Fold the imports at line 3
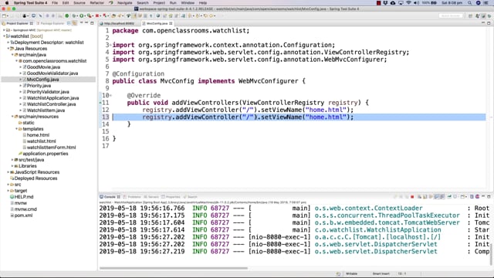Image resolution: width=494 pixels, height=278 pixels. tap(110, 45)
